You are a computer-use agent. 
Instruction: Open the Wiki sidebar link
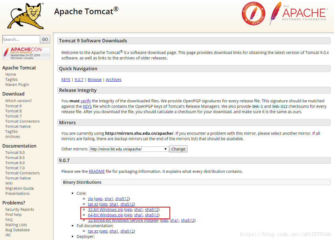coord(9,183)
